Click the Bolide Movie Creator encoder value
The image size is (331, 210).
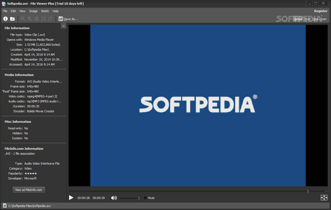[40, 111]
